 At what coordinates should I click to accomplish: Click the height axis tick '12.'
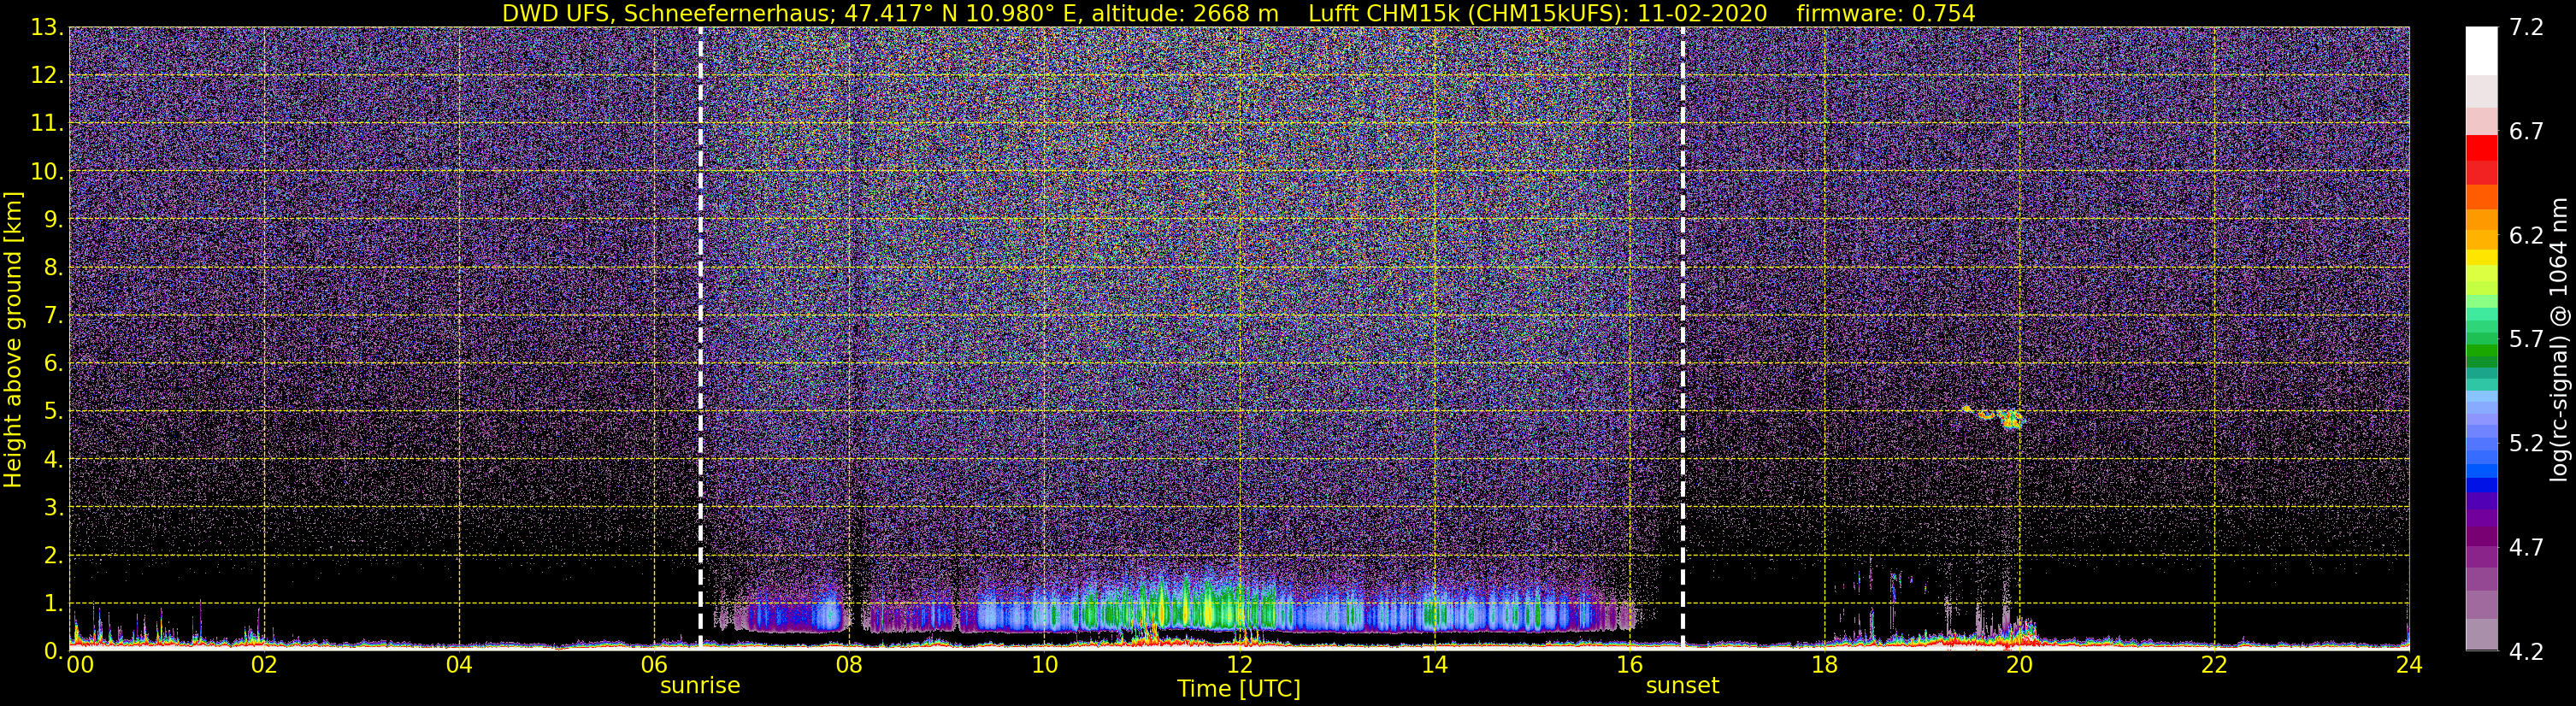tap(47, 76)
